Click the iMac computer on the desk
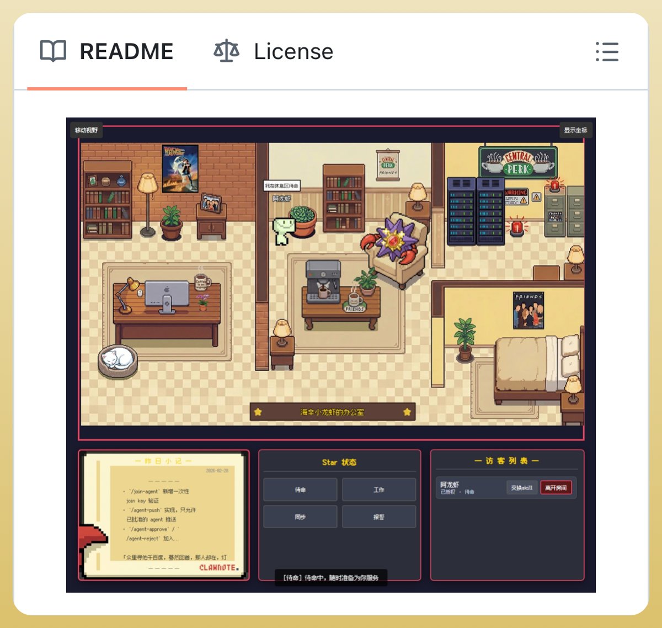662x628 pixels. (167, 296)
